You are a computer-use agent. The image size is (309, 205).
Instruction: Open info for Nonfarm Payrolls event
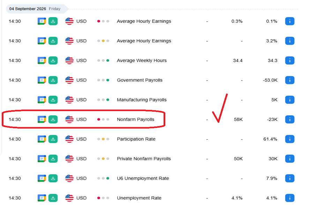(x=289, y=120)
